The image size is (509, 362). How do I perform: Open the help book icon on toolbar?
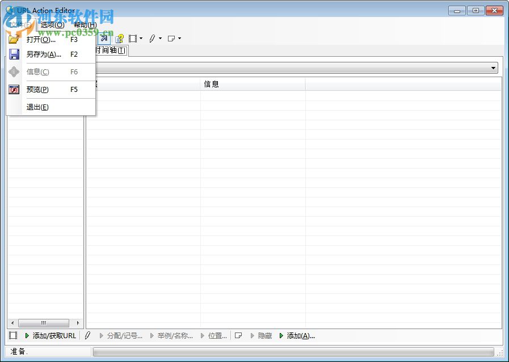click(x=119, y=39)
